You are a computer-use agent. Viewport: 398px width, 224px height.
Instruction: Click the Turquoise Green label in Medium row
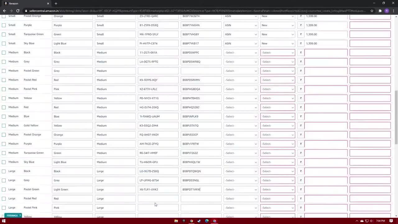tap(34, 153)
